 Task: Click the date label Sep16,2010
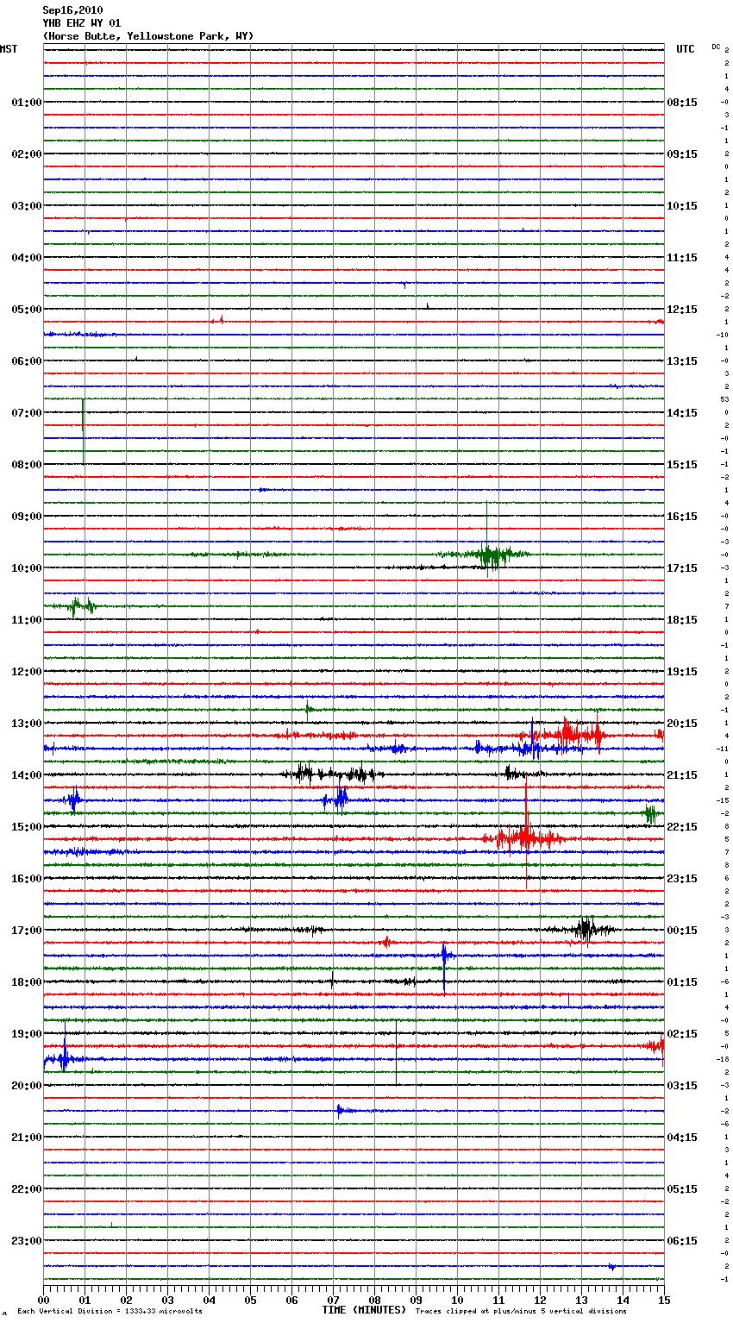(x=72, y=10)
